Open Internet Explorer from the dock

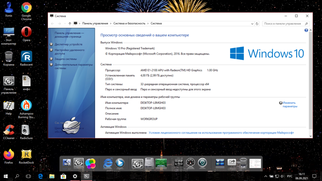(x=108, y=163)
